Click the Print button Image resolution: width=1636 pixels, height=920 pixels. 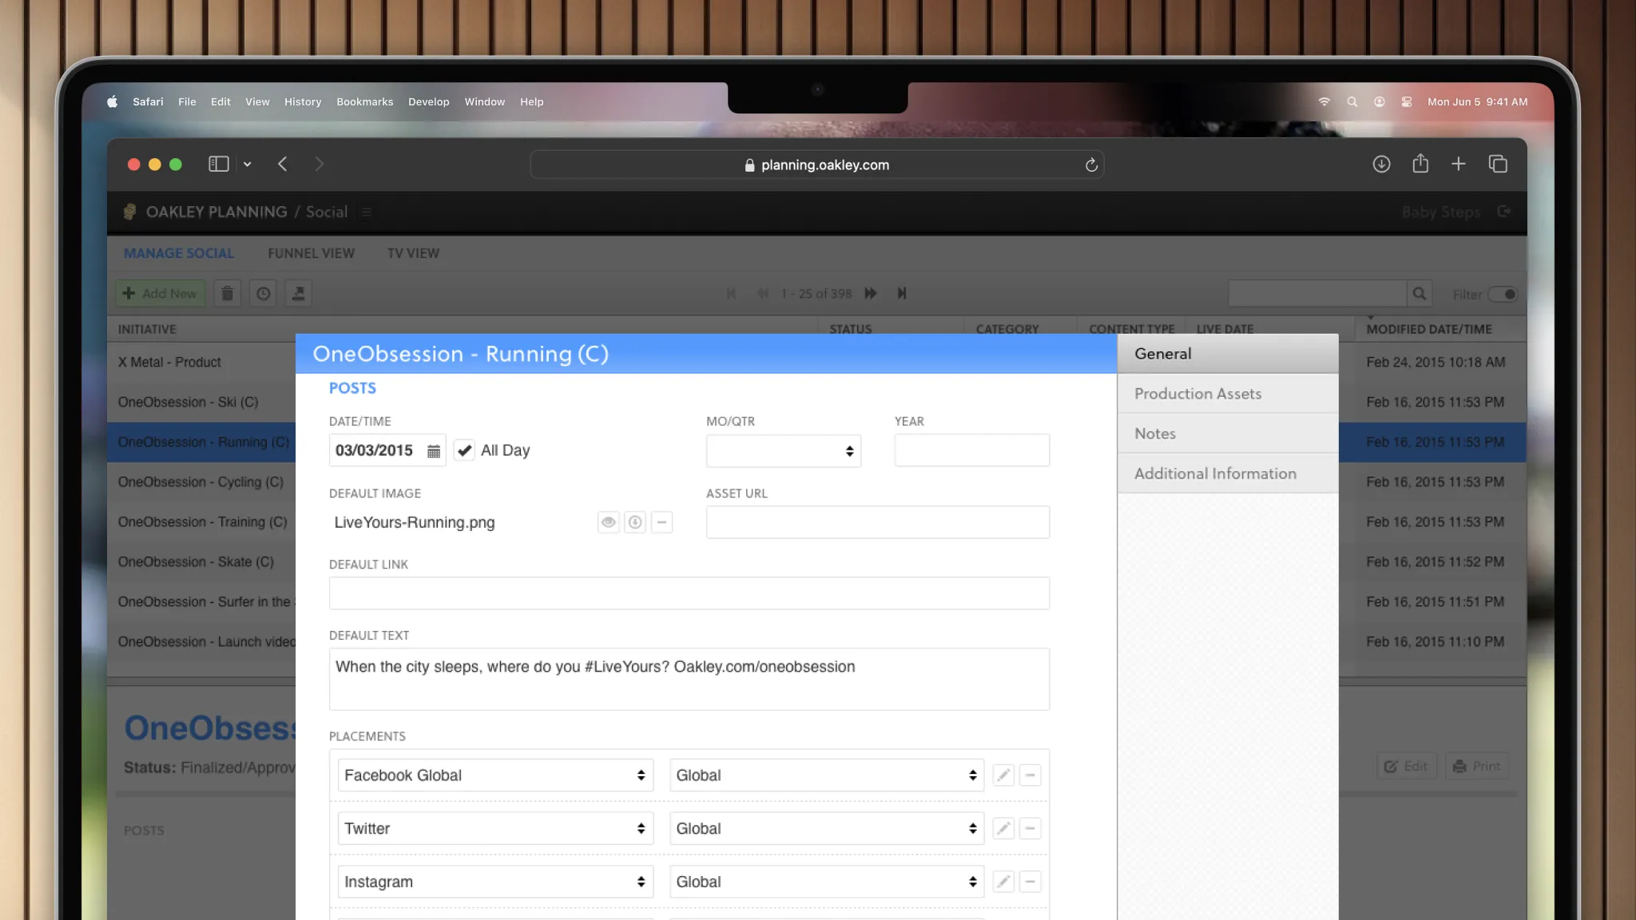[x=1476, y=766]
